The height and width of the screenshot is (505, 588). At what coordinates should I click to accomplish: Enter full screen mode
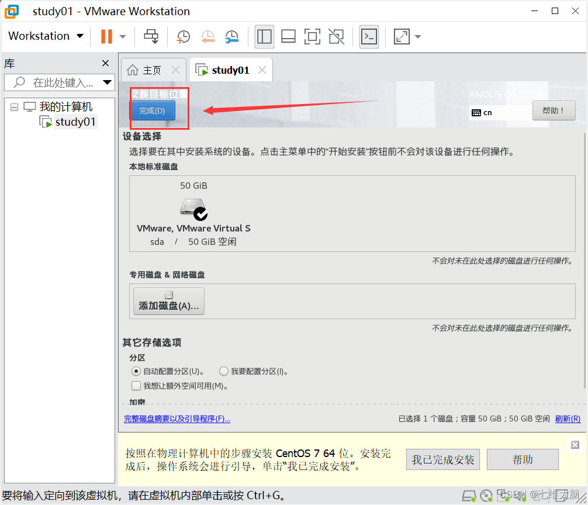coord(312,36)
